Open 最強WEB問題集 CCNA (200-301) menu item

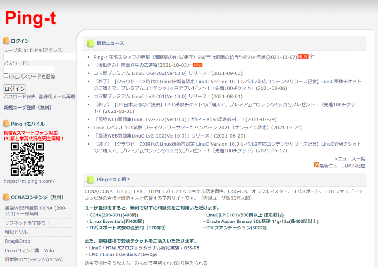pos(36,211)
